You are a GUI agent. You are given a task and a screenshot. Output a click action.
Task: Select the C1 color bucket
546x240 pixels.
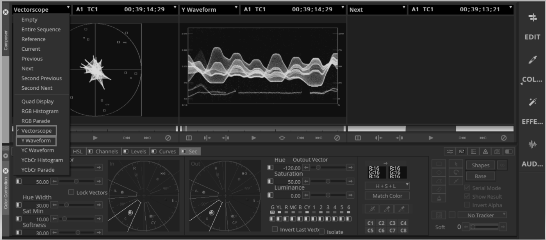[x=370, y=223]
